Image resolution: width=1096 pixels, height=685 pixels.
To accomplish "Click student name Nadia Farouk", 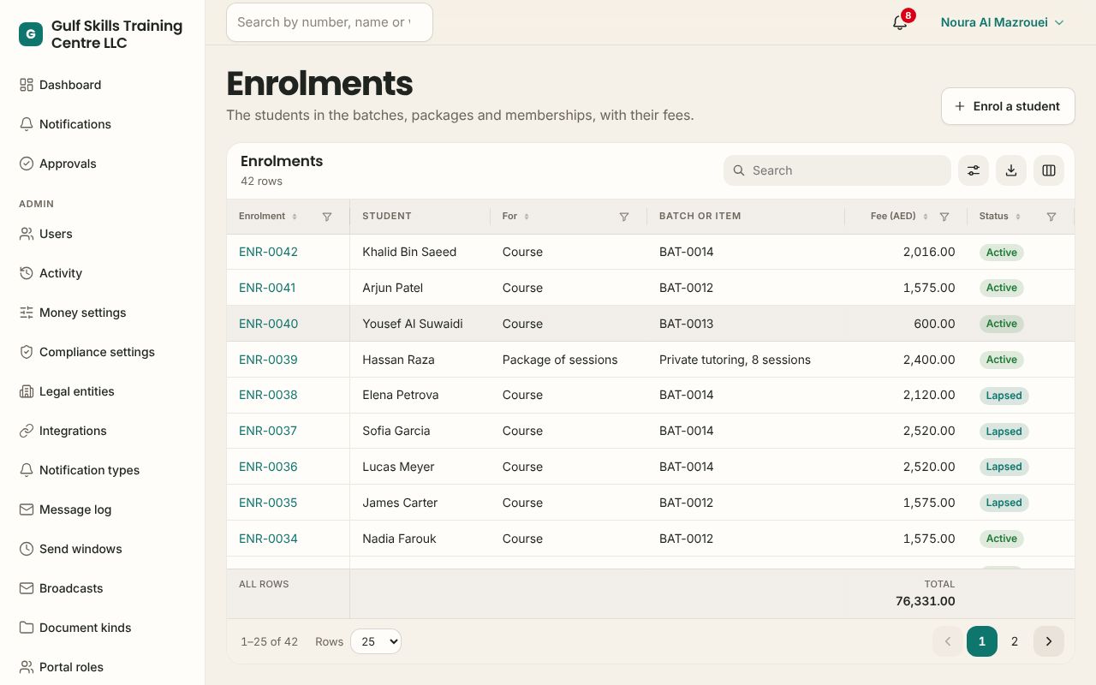I will point(399,539).
